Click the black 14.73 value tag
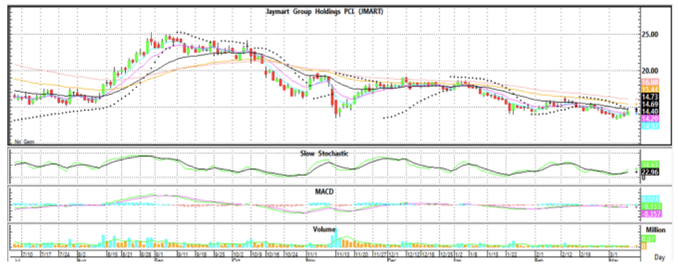This screenshot has height=274, width=678. 650,97
